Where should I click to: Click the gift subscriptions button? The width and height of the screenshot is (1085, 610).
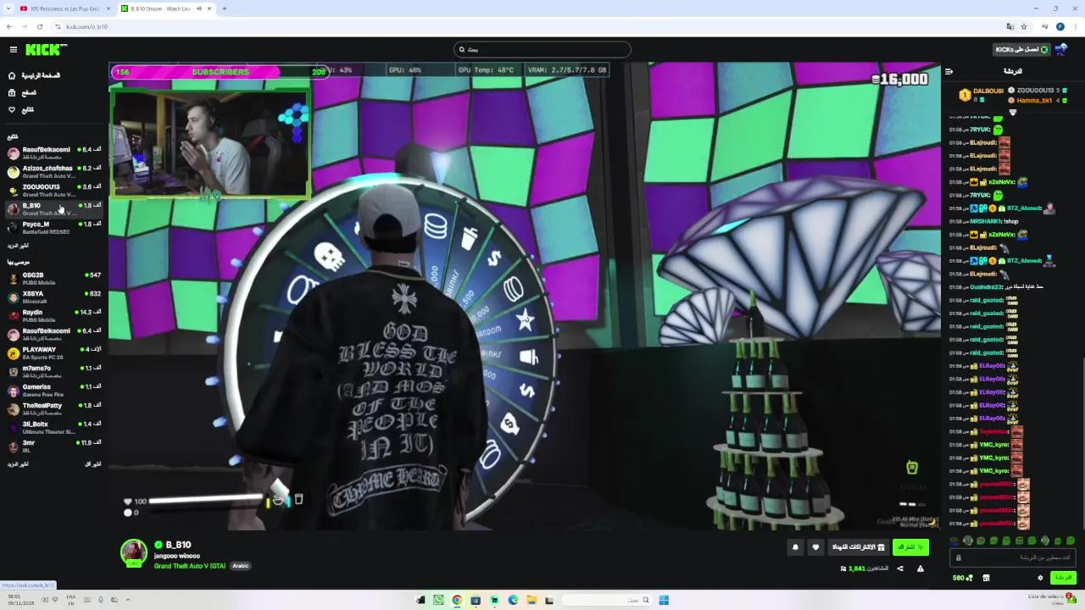tap(858, 547)
